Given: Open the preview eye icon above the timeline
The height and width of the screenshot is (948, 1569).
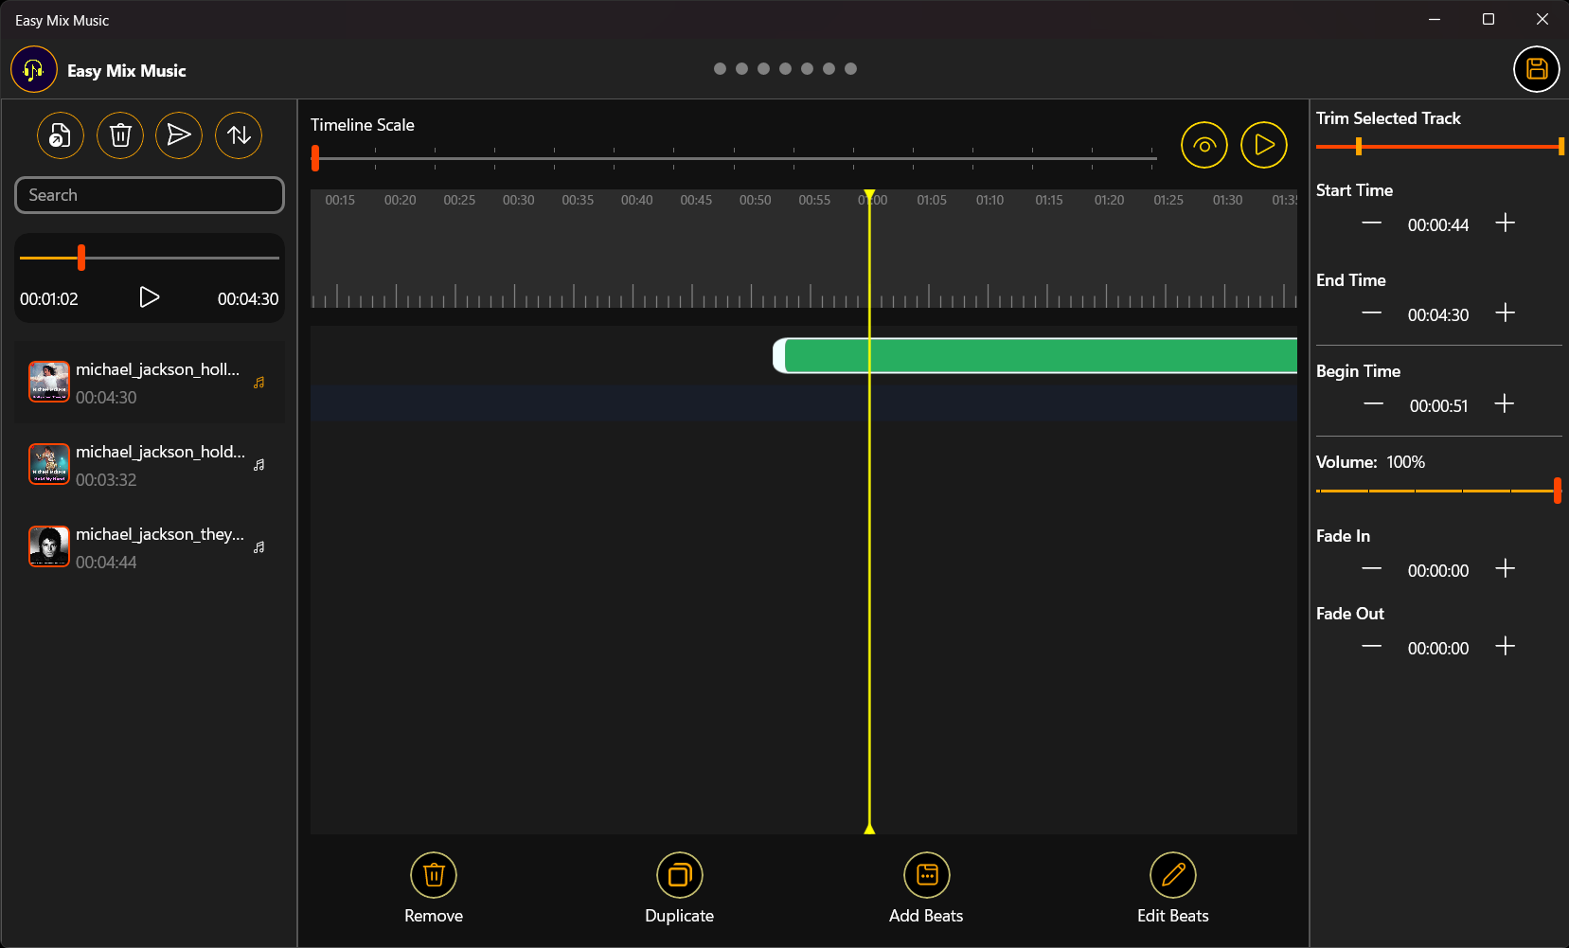Looking at the screenshot, I should 1203,144.
